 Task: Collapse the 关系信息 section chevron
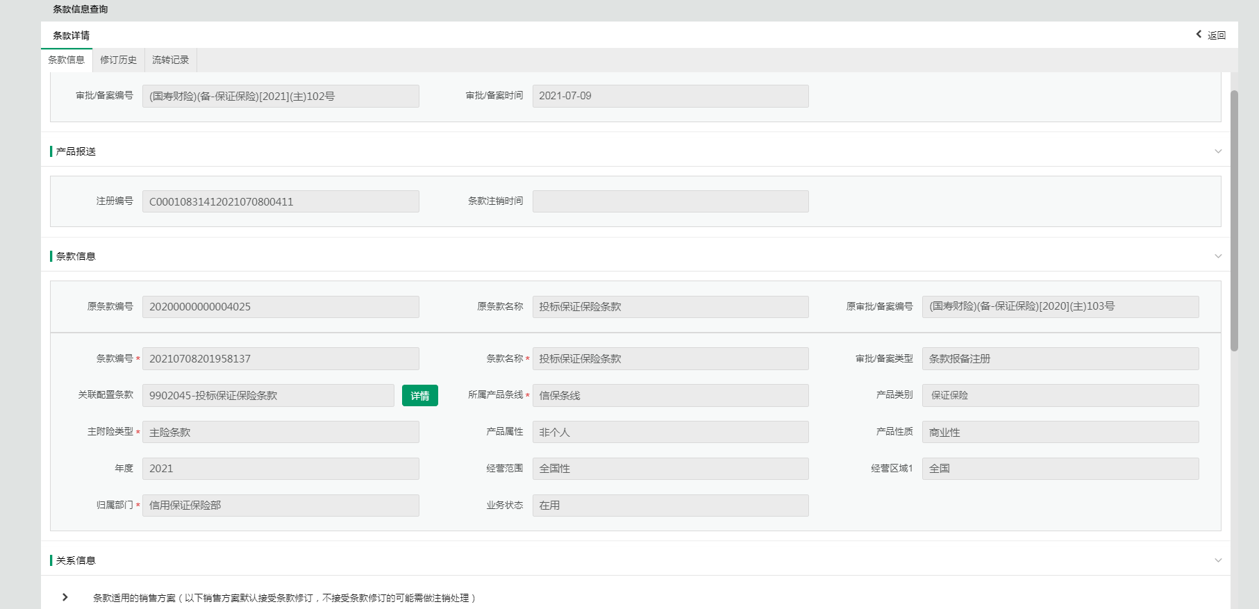click(x=1218, y=560)
